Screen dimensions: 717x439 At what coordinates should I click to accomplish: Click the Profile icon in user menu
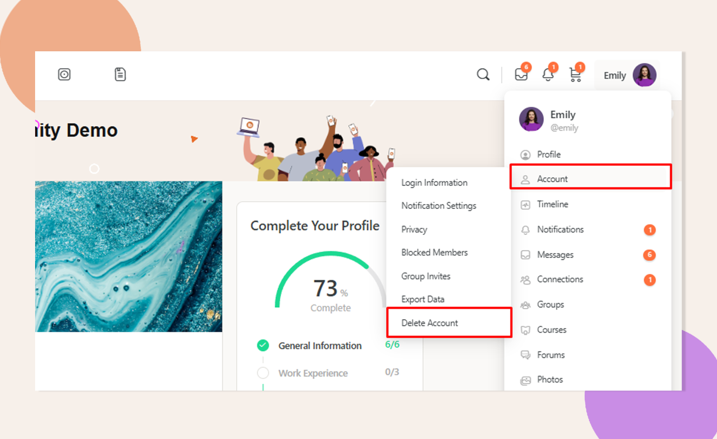(525, 155)
